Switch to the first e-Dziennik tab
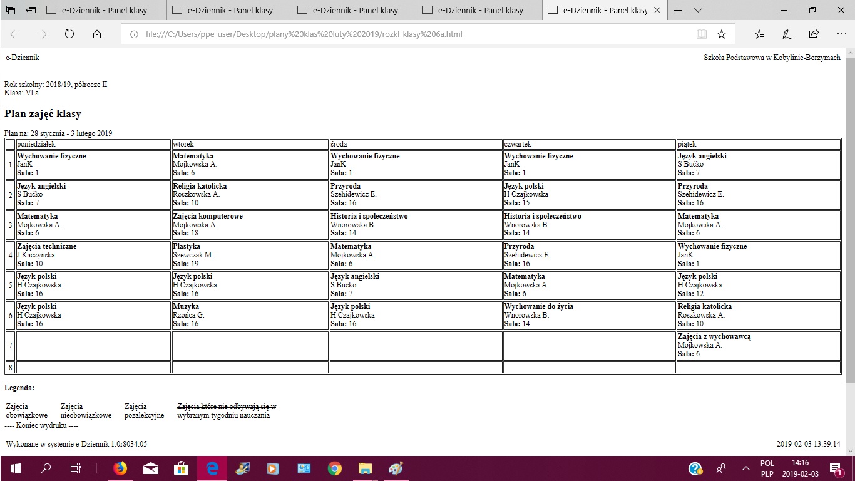 coord(104,11)
